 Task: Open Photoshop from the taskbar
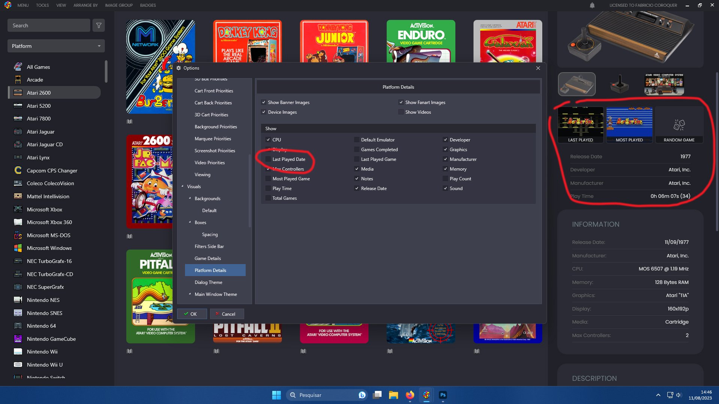[x=443, y=395]
